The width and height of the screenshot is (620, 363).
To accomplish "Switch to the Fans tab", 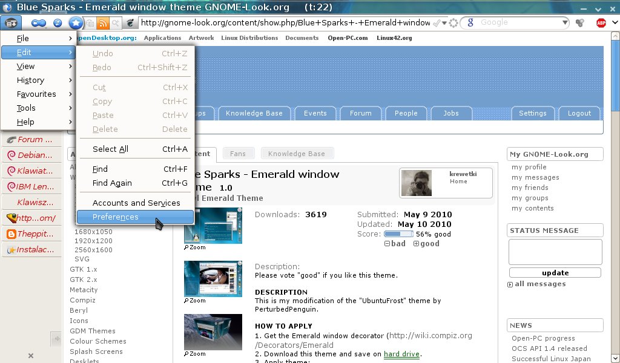I will 237,154.
